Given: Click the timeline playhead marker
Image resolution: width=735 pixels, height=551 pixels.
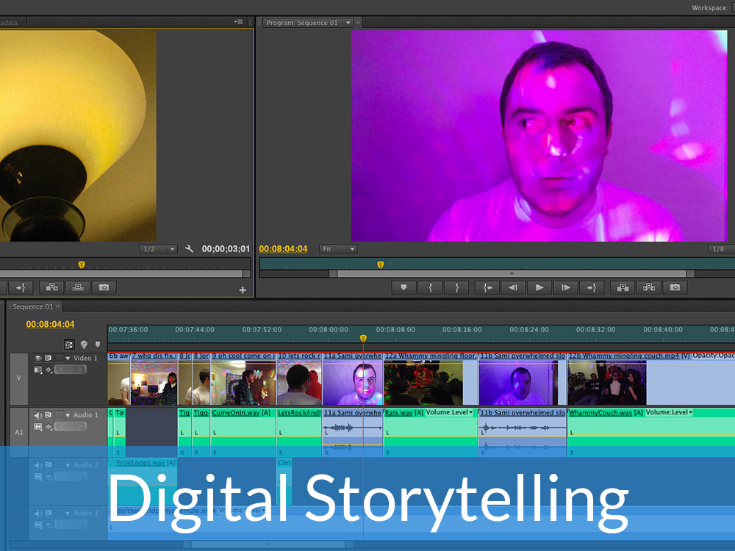Looking at the screenshot, I should coord(363,338).
